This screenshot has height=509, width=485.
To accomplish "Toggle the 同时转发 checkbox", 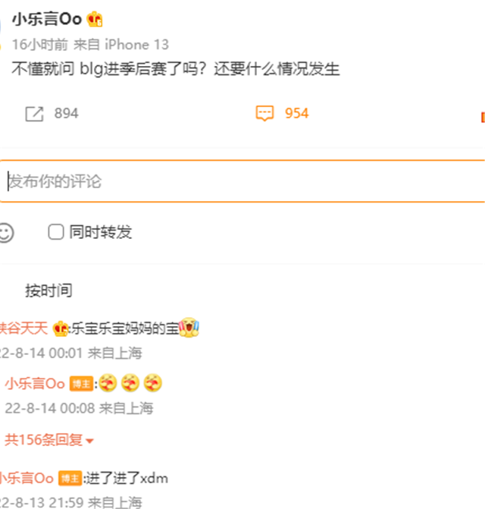I will (x=56, y=232).
